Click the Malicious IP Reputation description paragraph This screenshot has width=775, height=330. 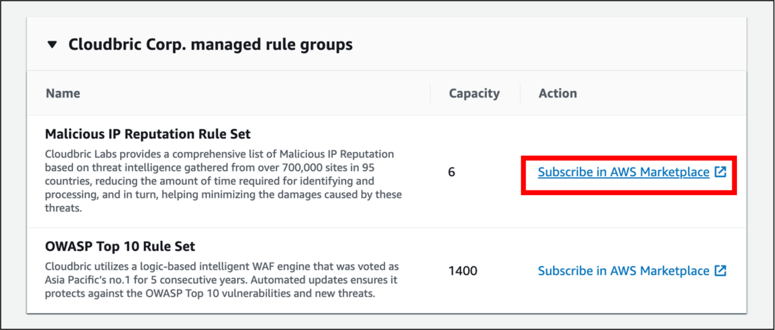click(x=223, y=181)
